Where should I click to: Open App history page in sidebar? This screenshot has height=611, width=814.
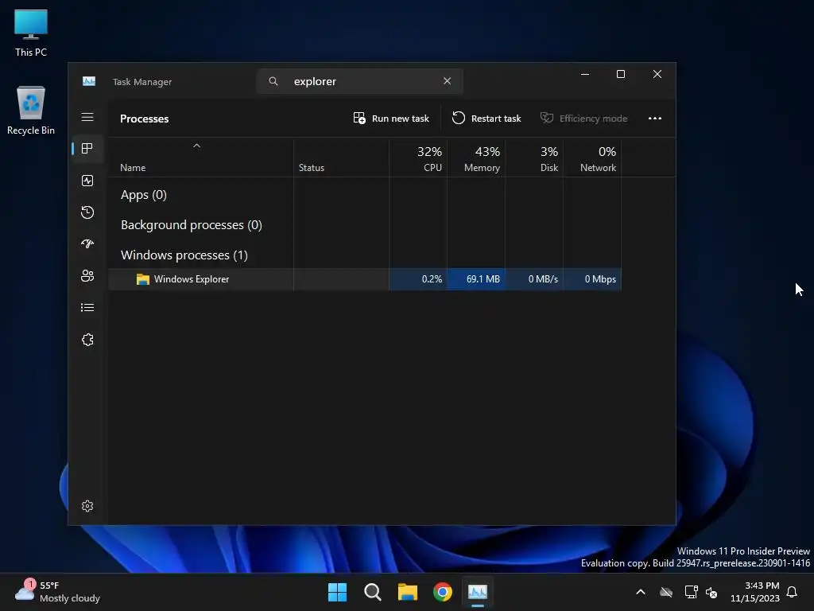tap(87, 212)
